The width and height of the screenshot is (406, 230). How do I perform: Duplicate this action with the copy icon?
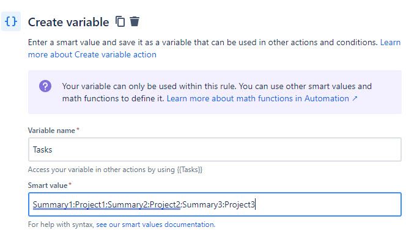tap(120, 21)
